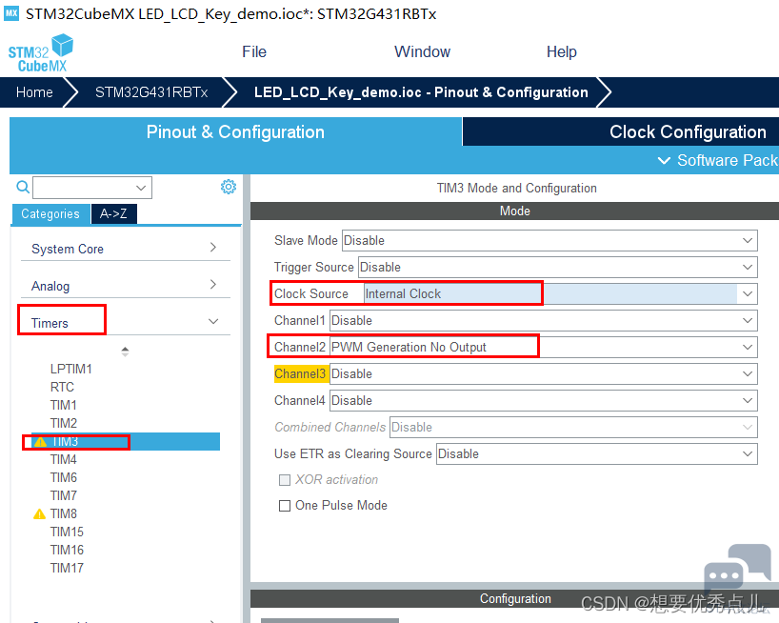The width and height of the screenshot is (779, 623).
Task: Open the File menu
Action: [254, 51]
